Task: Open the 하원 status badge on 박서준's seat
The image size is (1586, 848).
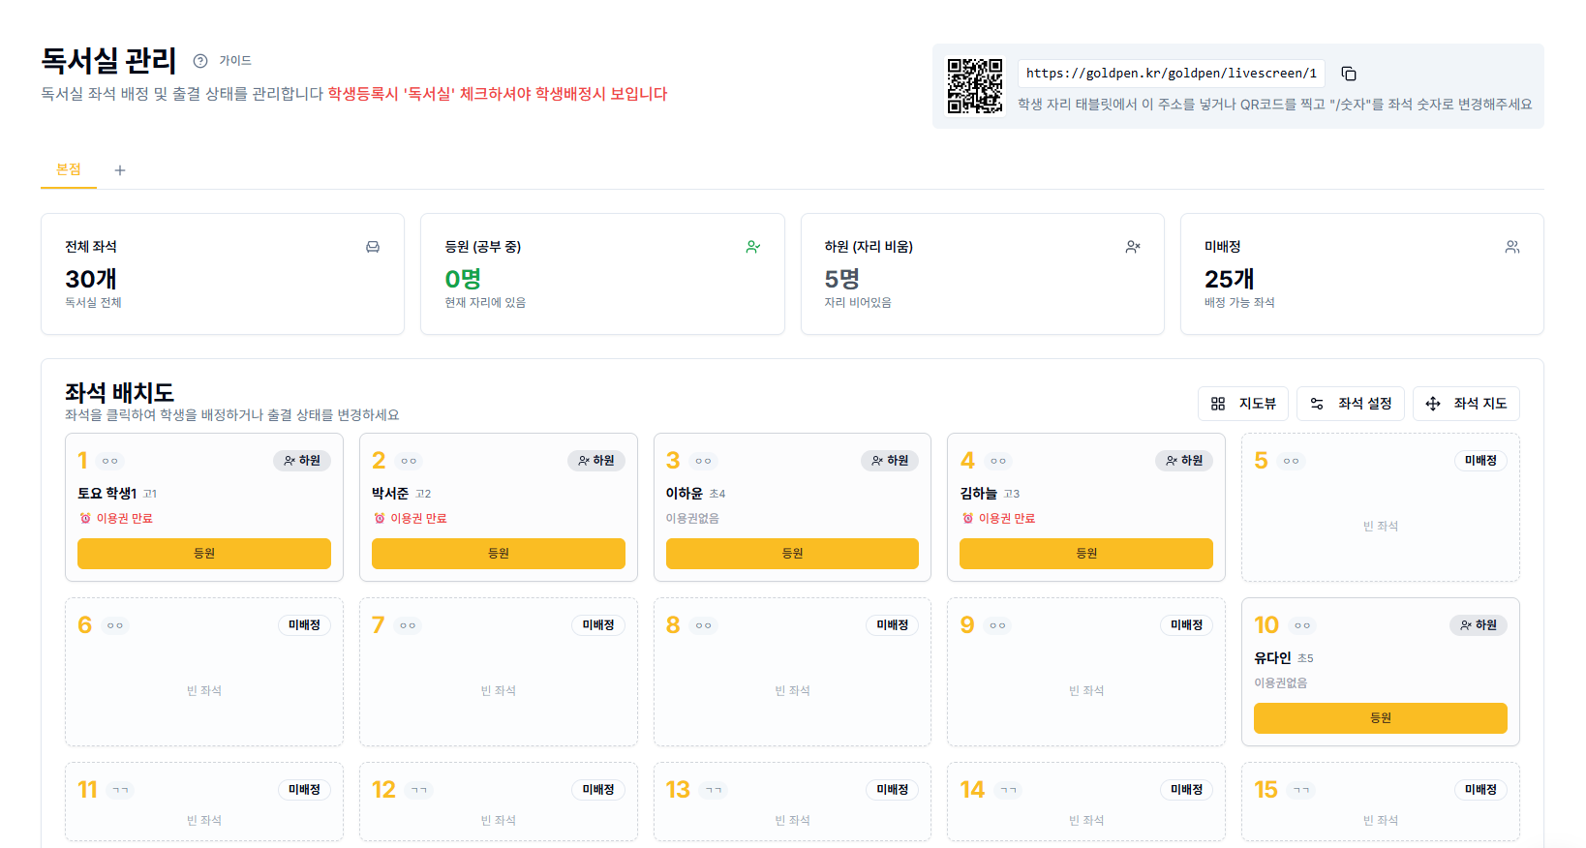Action: (596, 461)
